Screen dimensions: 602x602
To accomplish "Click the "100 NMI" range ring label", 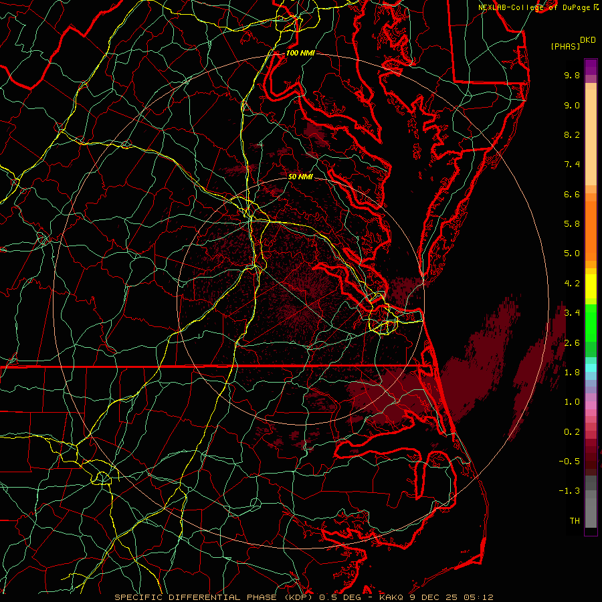I will click(300, 53).
